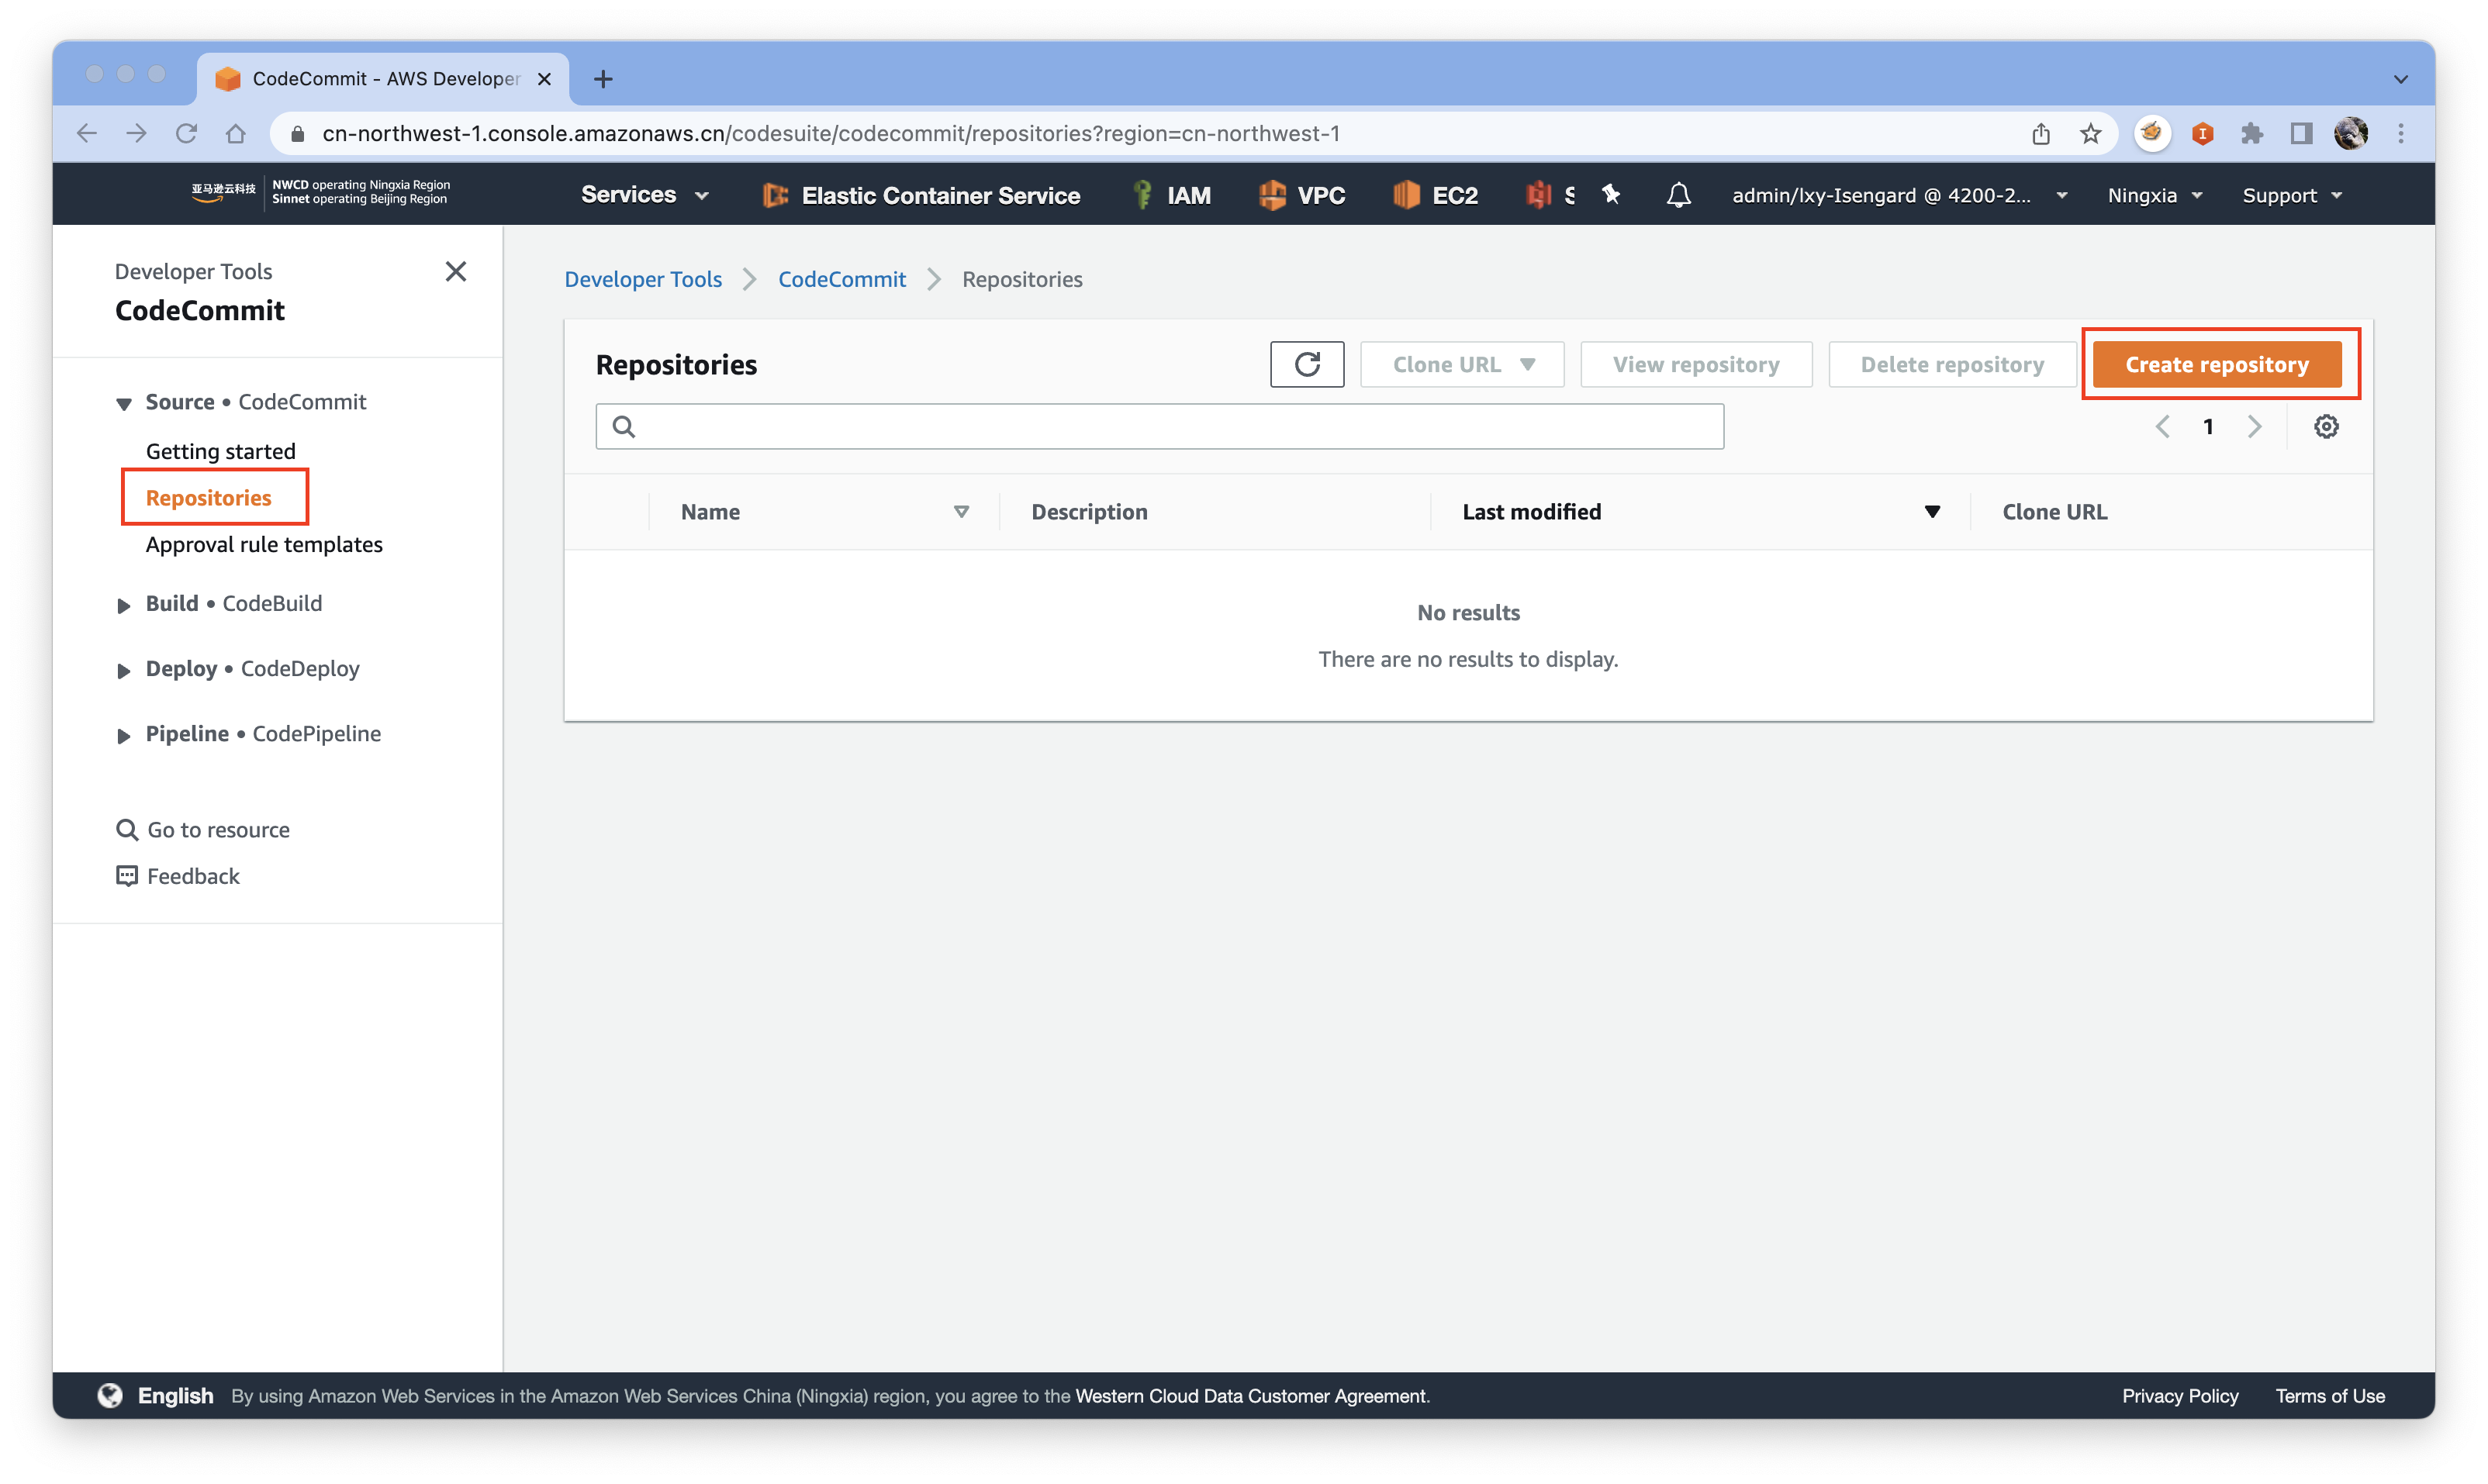Open the table preferences gear icon
The height and width of the screenshot is (1484, 2488).
[2325, 427]
